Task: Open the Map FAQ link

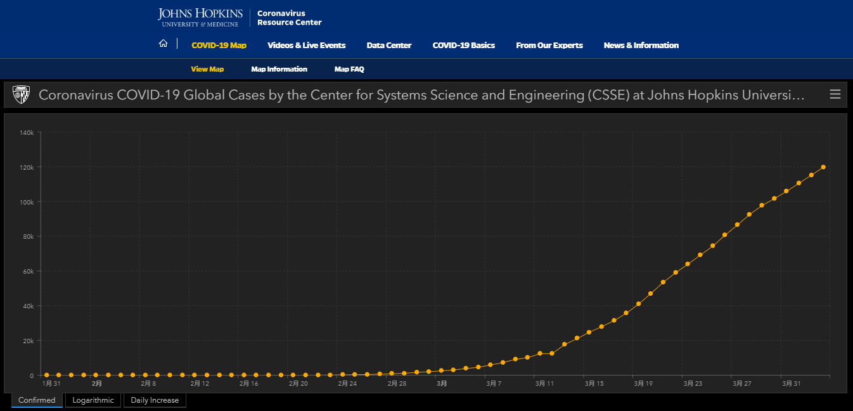Action: [349, 69]
